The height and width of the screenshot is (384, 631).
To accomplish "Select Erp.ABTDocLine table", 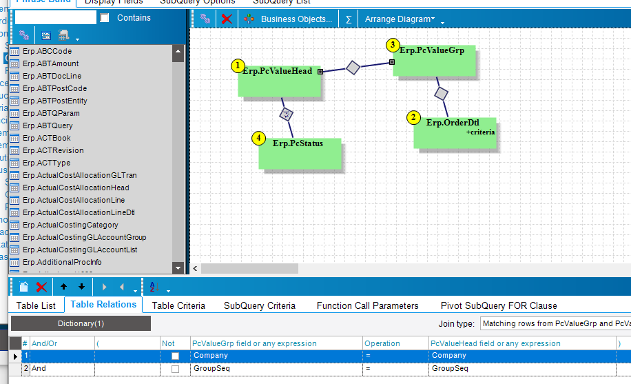I will tap(52, 76).
